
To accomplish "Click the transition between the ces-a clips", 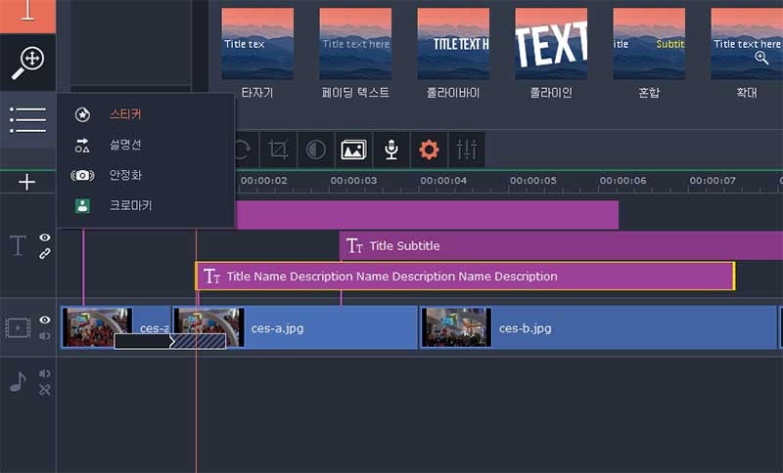I will click(x=170, y=341).
